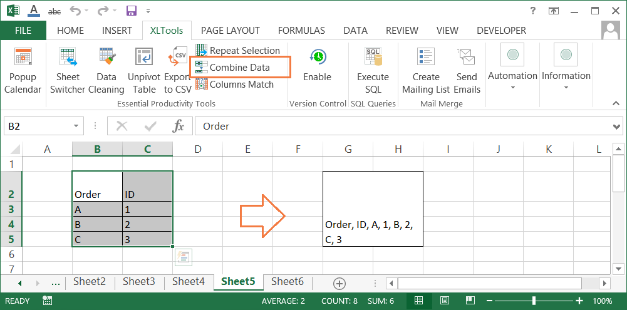The image size is (627, 310).
Task: Enable Version Control
Action: tap(317, 66)
